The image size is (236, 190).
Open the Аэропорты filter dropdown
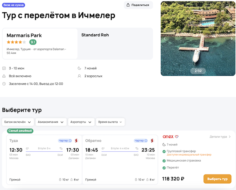tap(81, 122)
